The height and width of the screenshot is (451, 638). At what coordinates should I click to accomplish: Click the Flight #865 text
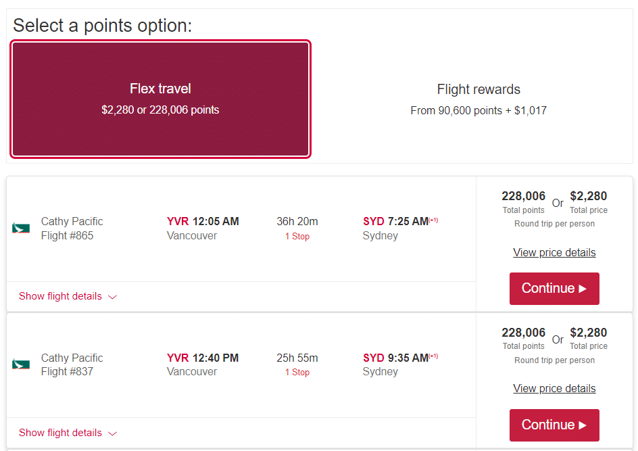(67, 236)
